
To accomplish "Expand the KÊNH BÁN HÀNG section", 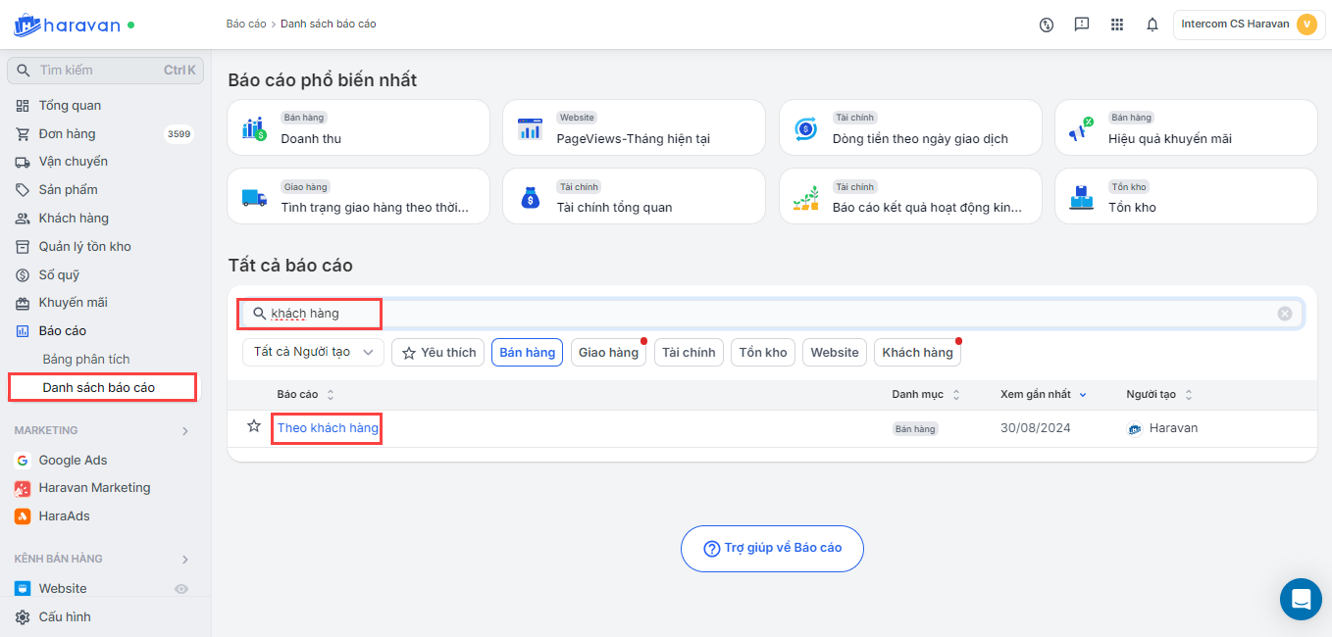I will pos(185,559).
